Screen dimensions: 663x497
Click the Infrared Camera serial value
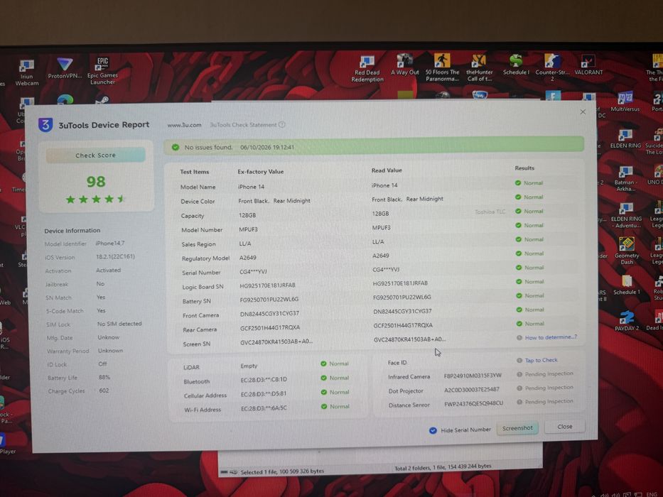pos(473,376)
